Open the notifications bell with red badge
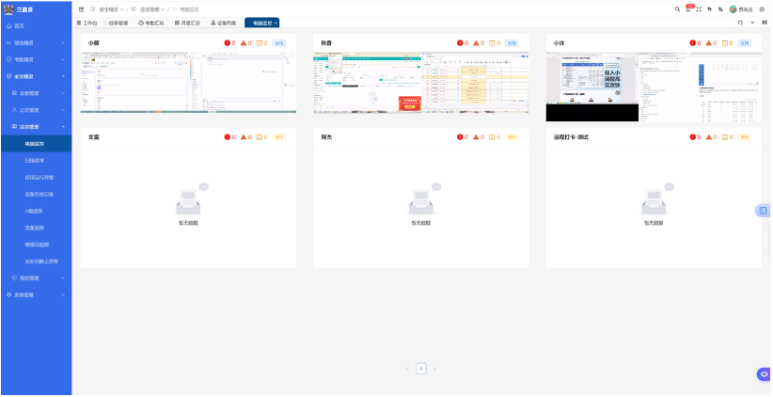Image resolution: width=773 pixels, height=397 pixels. (688, 9)
